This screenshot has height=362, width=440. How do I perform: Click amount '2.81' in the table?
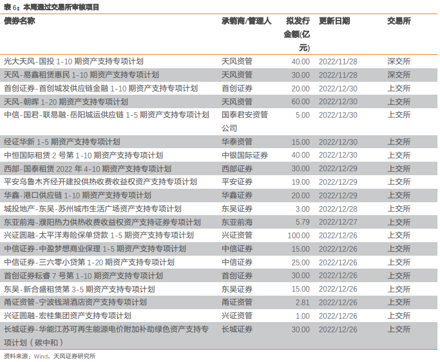303,303
